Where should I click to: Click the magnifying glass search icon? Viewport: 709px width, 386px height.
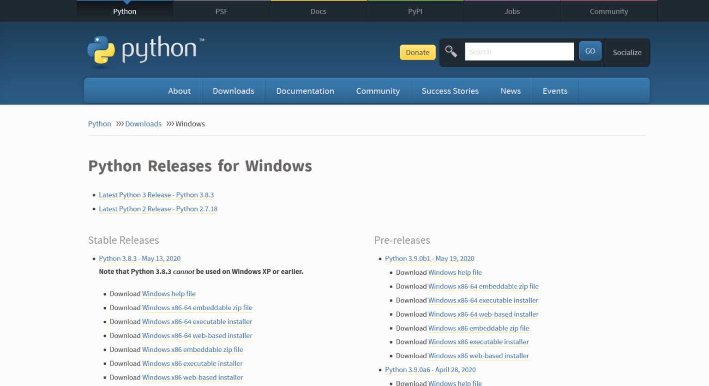(x=451, y=52)
